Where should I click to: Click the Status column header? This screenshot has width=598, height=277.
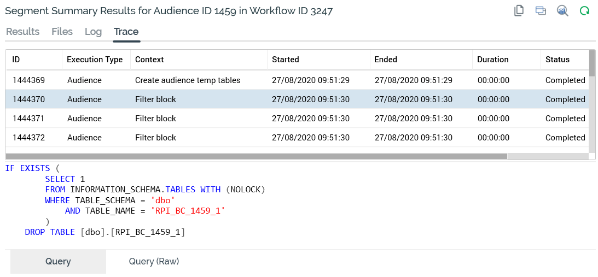coord(557,60)
